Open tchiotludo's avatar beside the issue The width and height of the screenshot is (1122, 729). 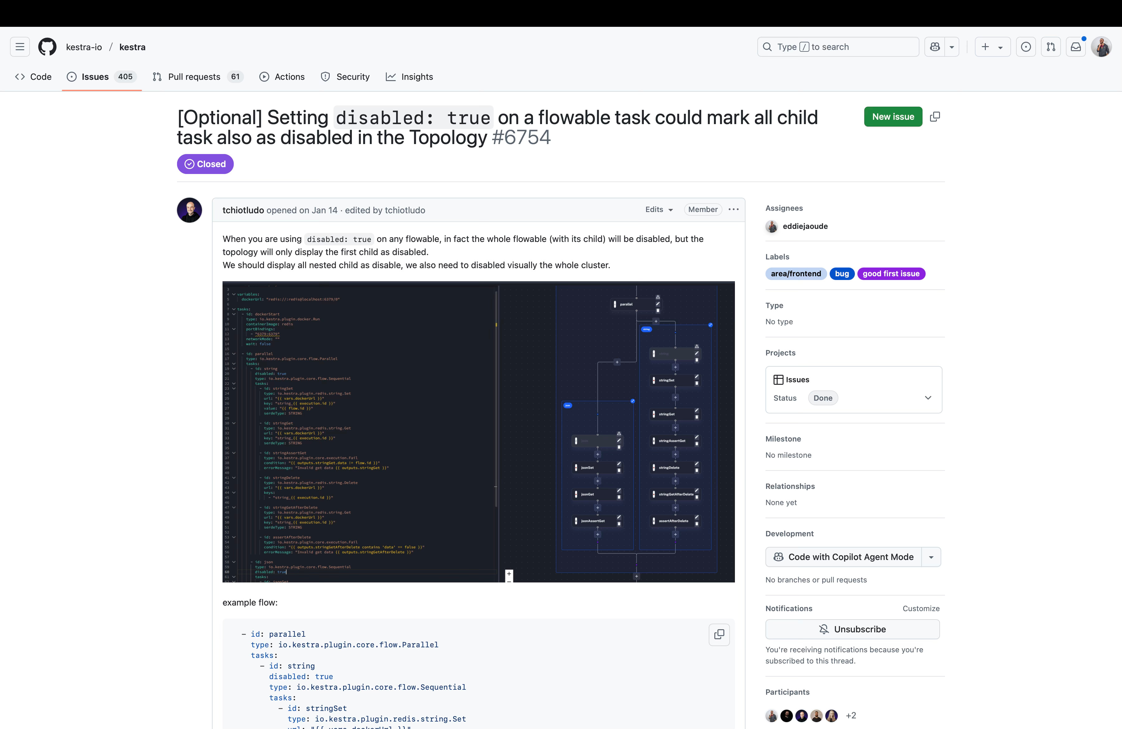click(x=189, y=210)
